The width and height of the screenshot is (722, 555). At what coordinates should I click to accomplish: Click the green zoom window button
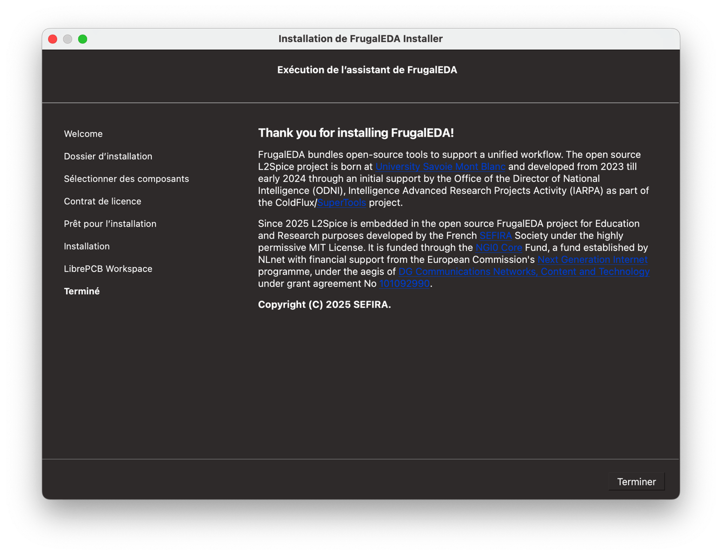pyautogui.click(x=83, y=39)
